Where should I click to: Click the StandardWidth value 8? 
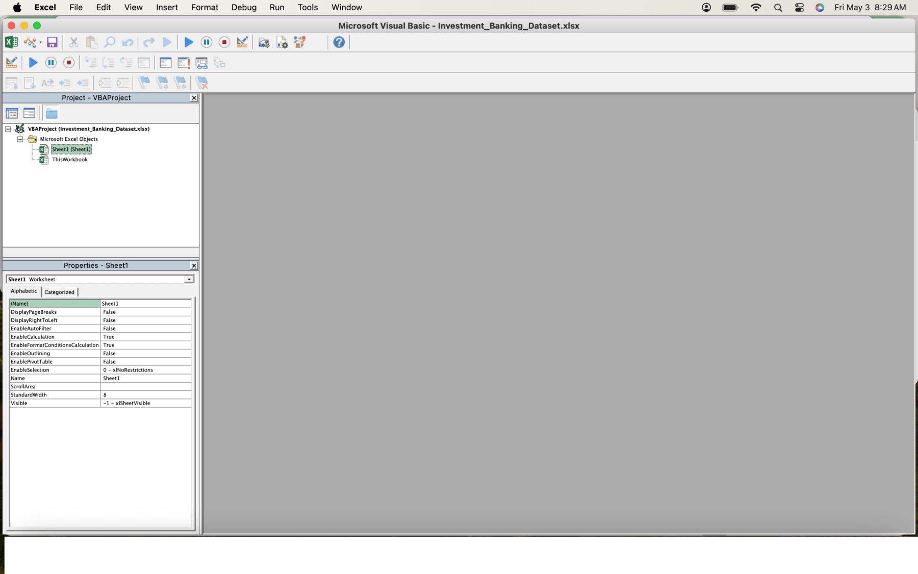click(x=146, y=395)
